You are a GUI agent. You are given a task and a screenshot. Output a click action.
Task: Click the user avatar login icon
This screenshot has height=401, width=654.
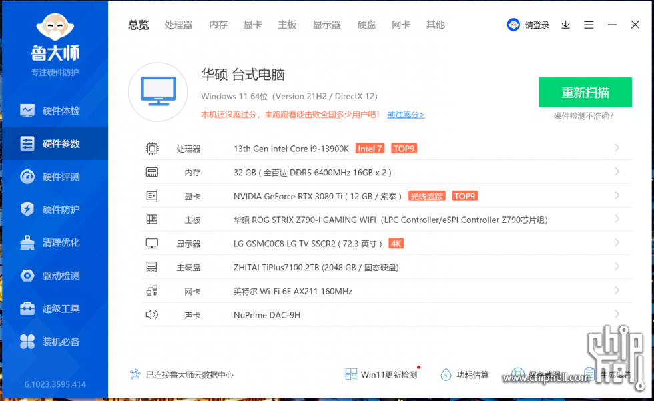click(513, 25)
